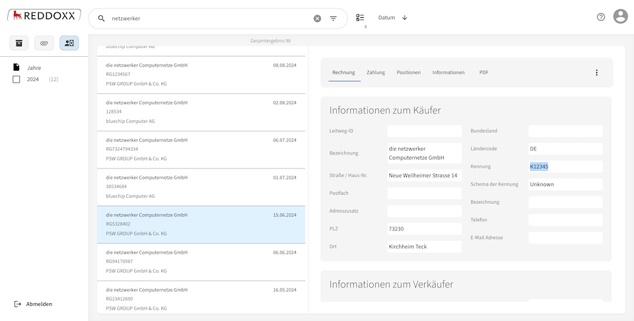The image size is (634, 321).
Task: Click the logout arrow icon
Action: [x=17, y=304]
